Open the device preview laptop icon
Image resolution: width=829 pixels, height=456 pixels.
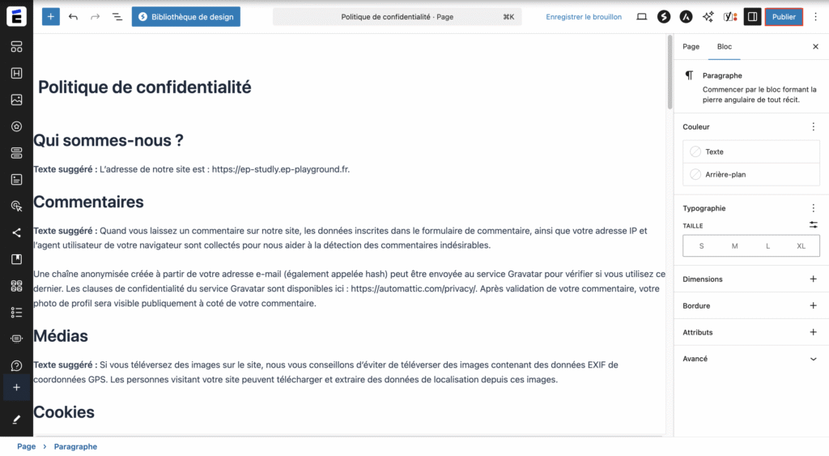click(x=641, y=16)
